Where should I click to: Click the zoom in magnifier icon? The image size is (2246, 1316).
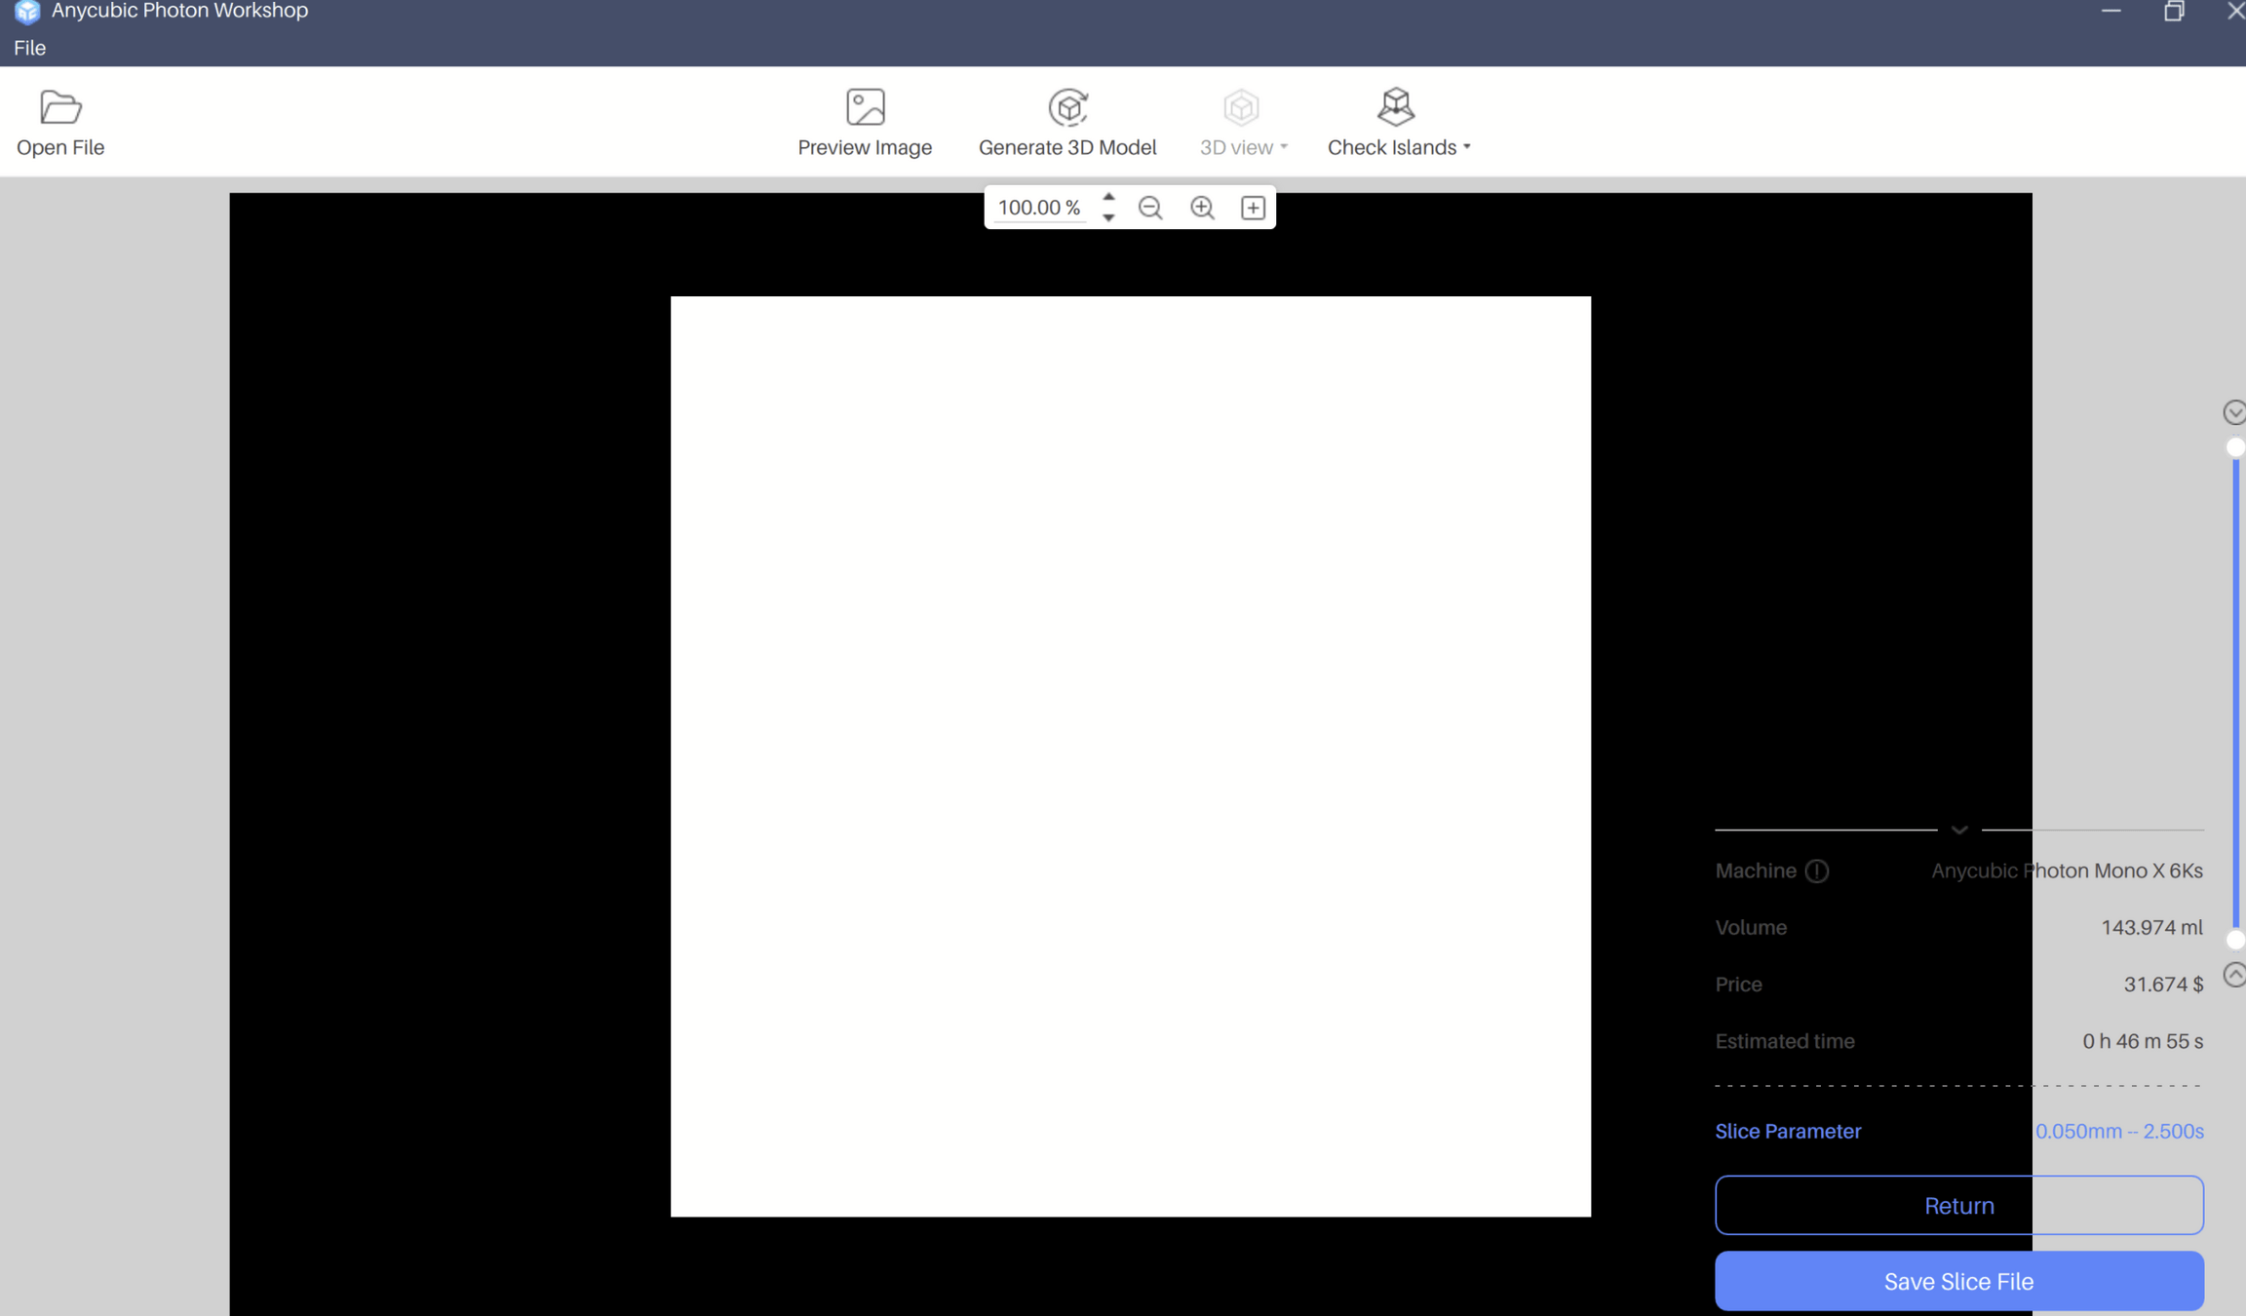coord(1202,208)
